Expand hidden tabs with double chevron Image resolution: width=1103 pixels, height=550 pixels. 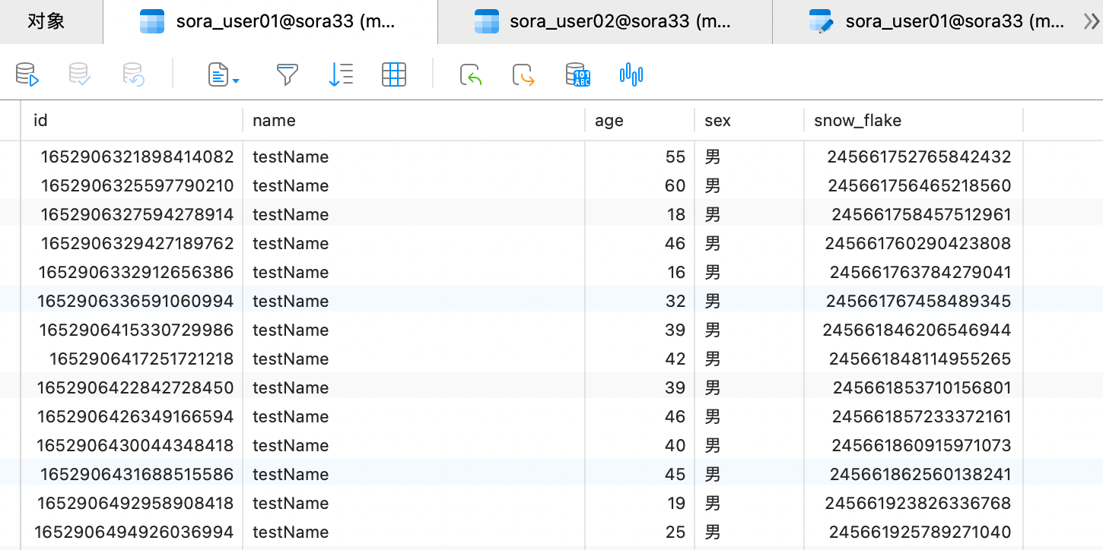point(1091,22)
